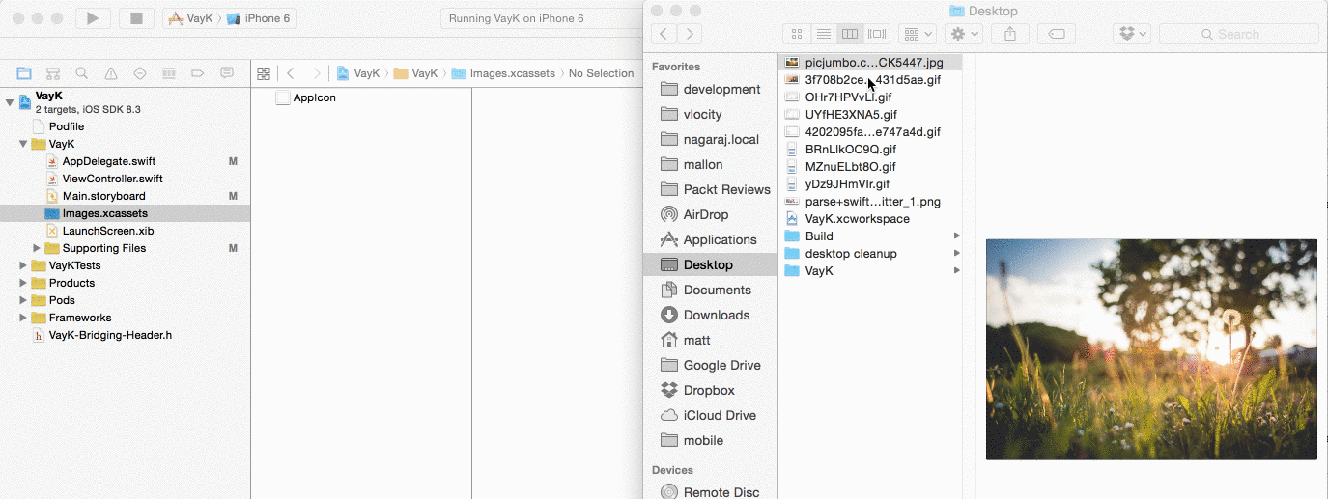Switch Finder to Cover Flow view
The width and height of the screenshot is (1328, 499).
(x=877, y=34)
